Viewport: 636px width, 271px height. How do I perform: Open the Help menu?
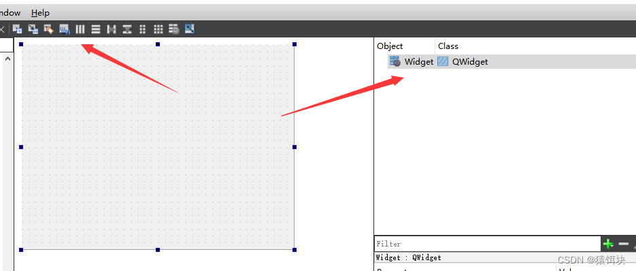coord(40,13)
